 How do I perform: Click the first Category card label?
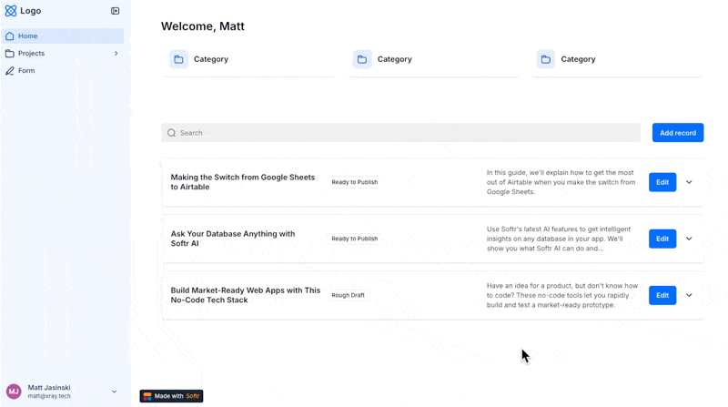[x=211, y=59]
